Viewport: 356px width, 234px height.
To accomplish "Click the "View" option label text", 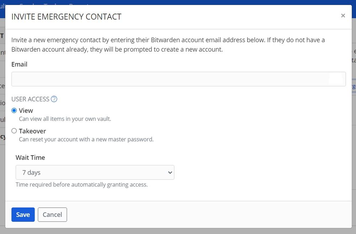I will [x=26, y=110].
